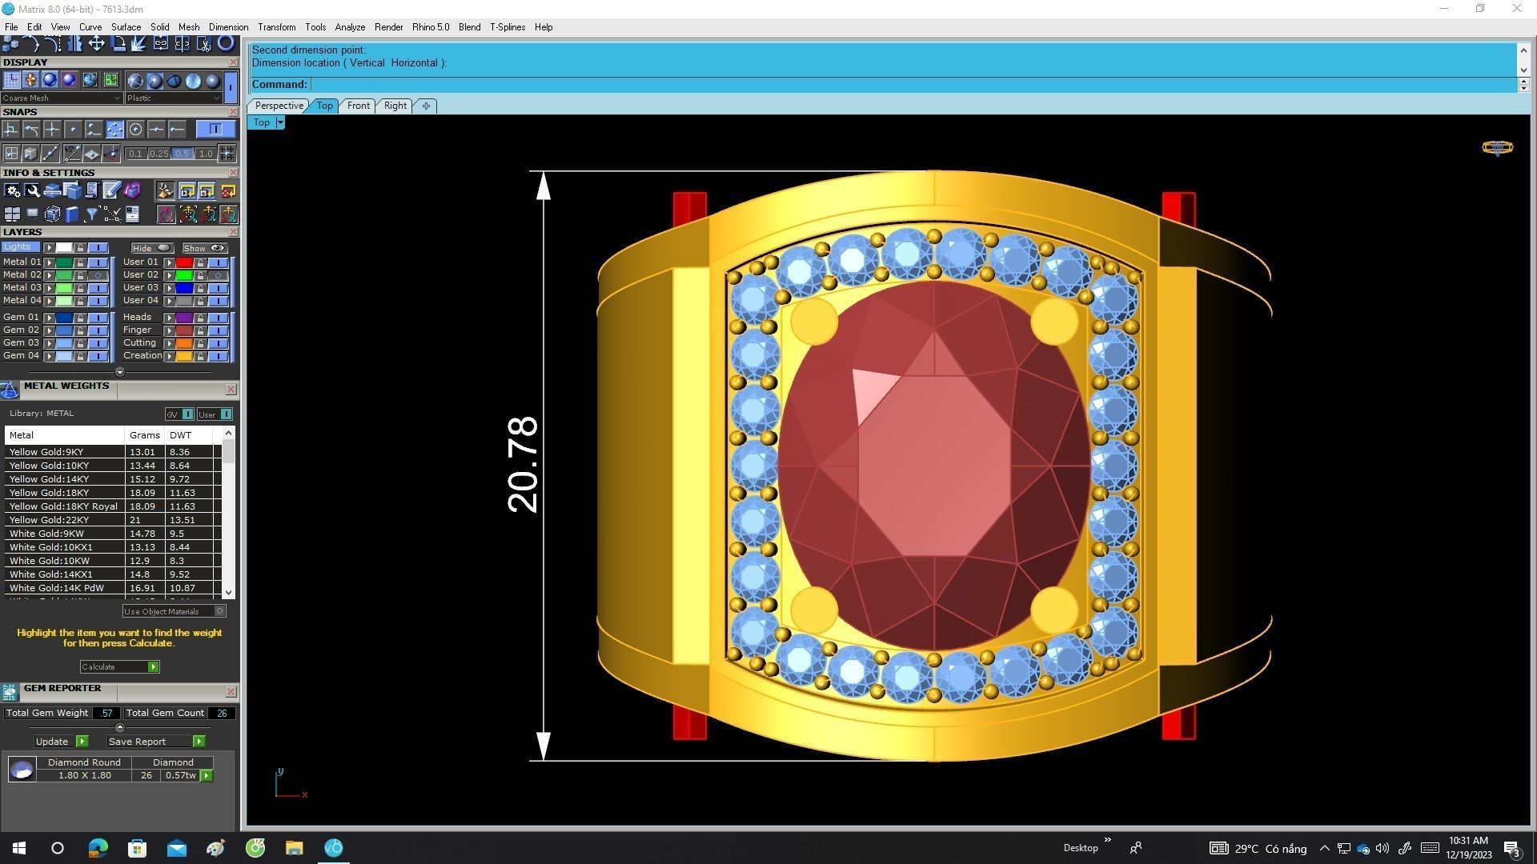Image resolution: width=1537 pixels, height=864 pixels.
Task: Switch to the Front viewport tab
Action: [358, 106]
